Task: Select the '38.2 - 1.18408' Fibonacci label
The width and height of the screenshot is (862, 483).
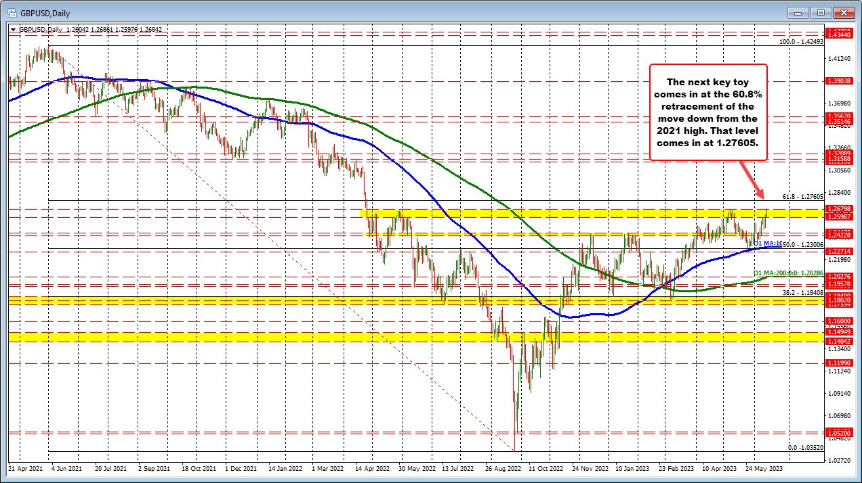Action: [x=802, y=292]
